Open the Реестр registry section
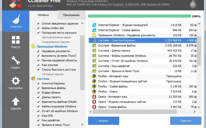 pos(16,42)
